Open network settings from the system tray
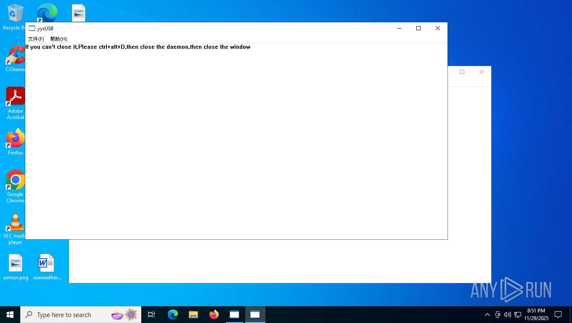This screenshot has width=572, height=323. (x=518, y=315)
